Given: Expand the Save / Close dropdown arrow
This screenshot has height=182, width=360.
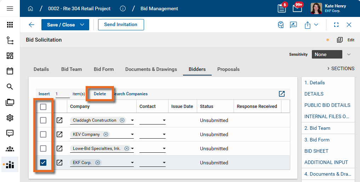Looking at the screenshot, I should pyautogui.click(x=82, y=25).
